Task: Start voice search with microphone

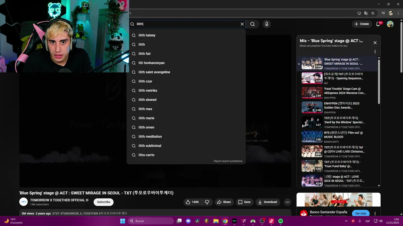Action: 267,24
